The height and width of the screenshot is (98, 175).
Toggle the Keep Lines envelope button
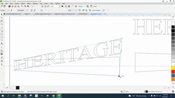coord(80,10)
